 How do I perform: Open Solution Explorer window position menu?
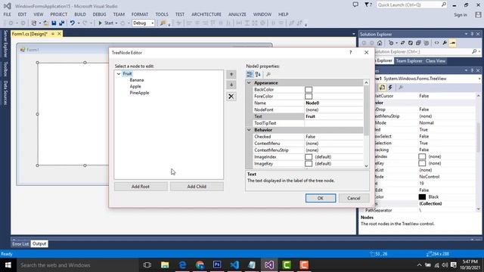point(466,34)
